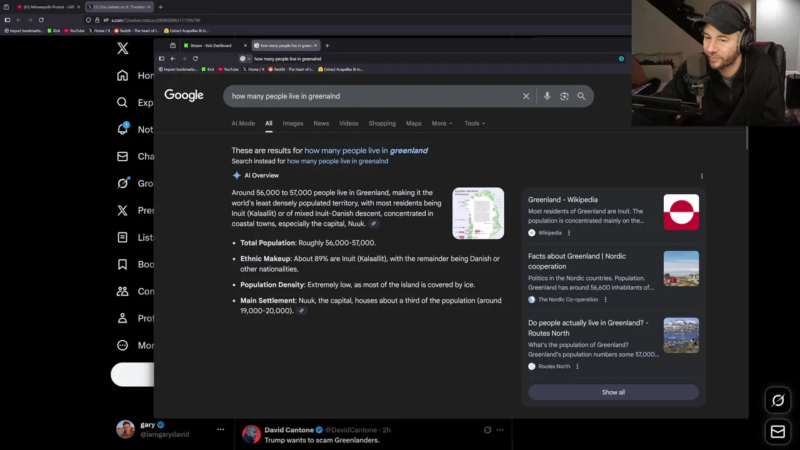This screenshot has width=800, height=450.
Task: Reload the Google search page
Action: [195, 59]
